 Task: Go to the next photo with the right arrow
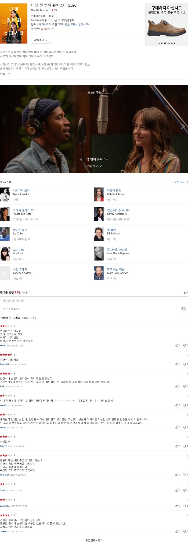[183, 126]
